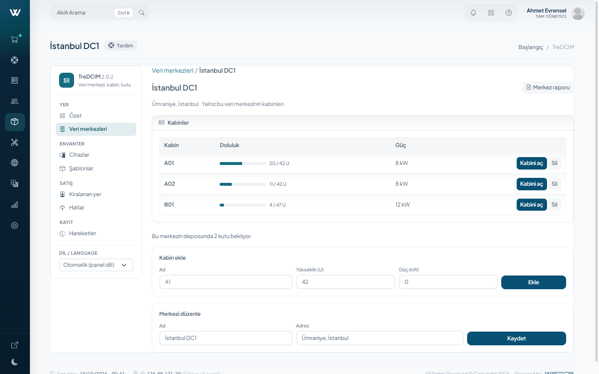Open Ahmet Evrensel profile avatar
599x374 pixels.
pyautogui.click(x=578, y=13)
